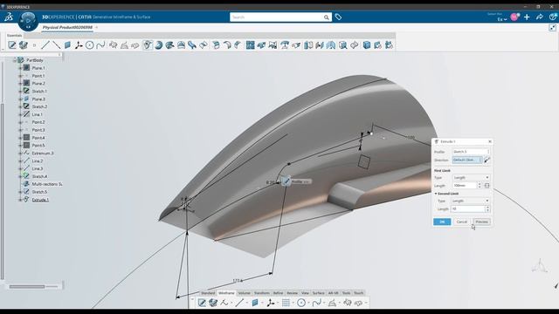Switch to the Standard tab

(x=208, y=293)
